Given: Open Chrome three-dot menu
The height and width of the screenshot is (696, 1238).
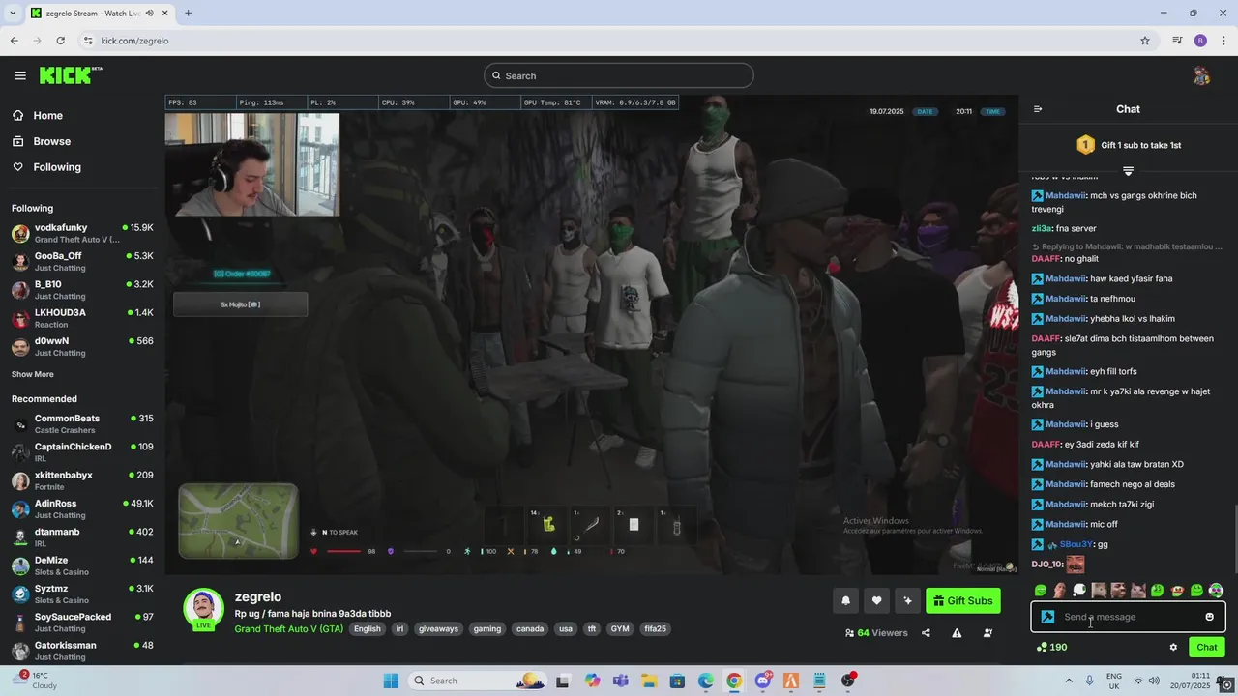Looking at the screenshot, I should 1224,41.
